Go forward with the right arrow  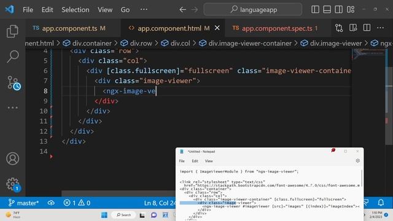click(x=195, y=10)
